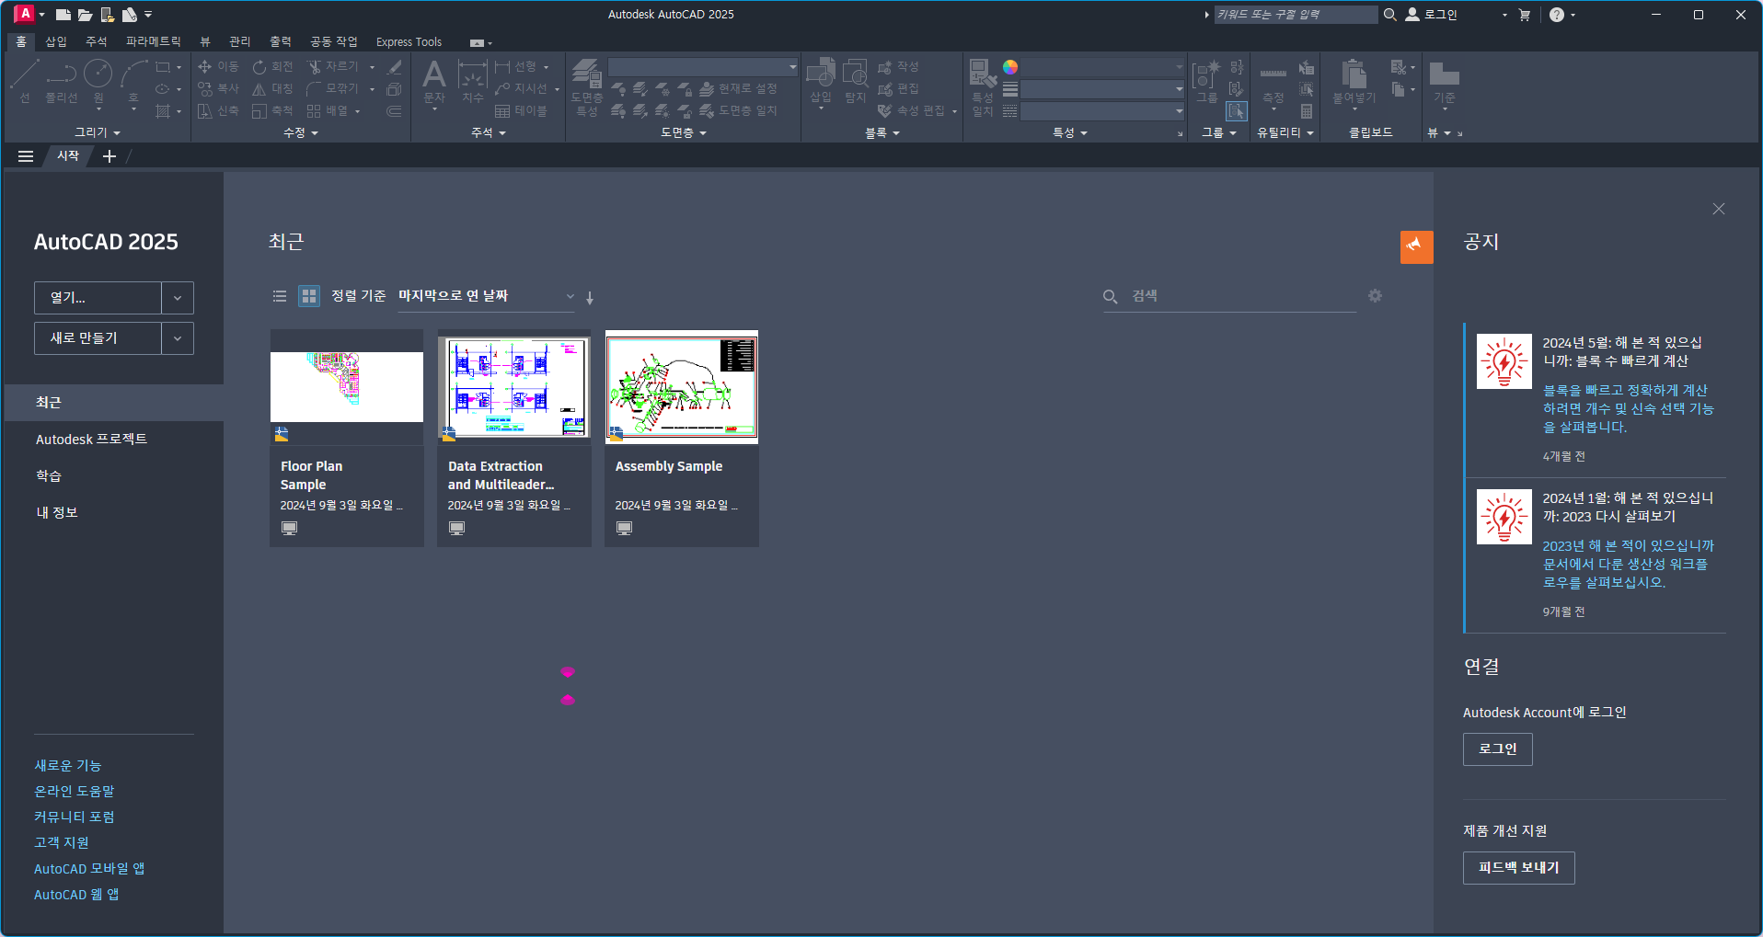Open settings gear next to search field
Image resolution: width=1763 pixels, height=937 pixels.
(1375, 295)
